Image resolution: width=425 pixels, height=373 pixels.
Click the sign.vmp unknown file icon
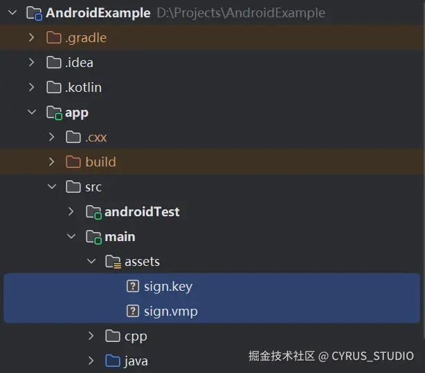pyautogui.click(x=133, y=311)
